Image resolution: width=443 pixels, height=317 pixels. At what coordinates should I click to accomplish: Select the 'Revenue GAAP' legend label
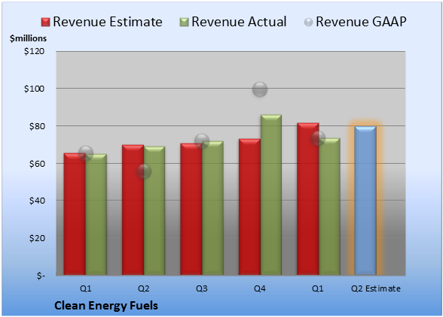361,22
